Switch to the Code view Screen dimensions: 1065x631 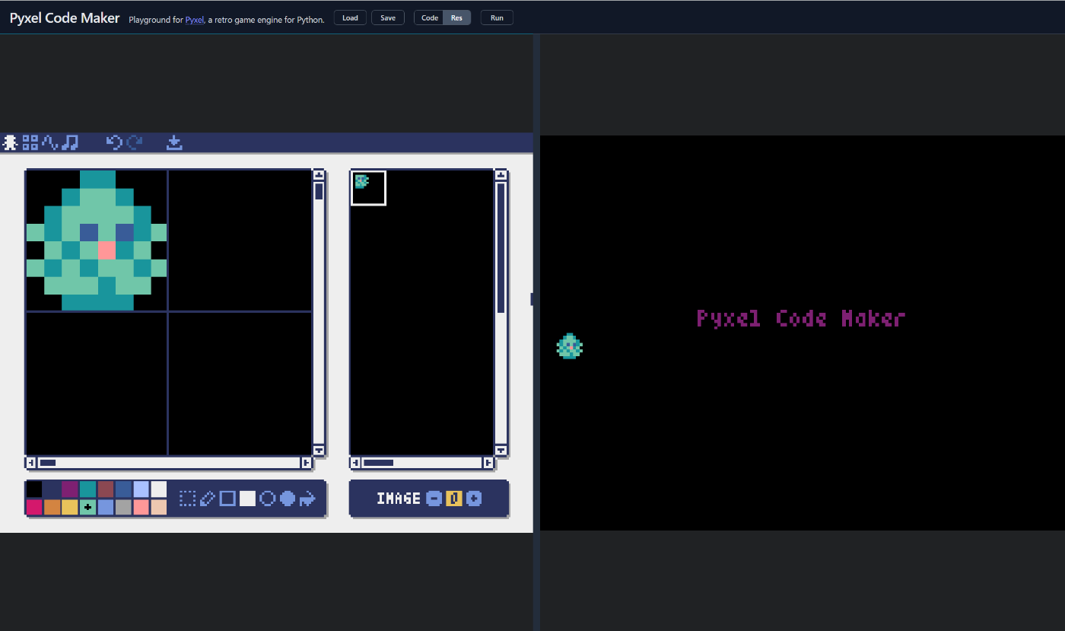(x=430, y=18)
